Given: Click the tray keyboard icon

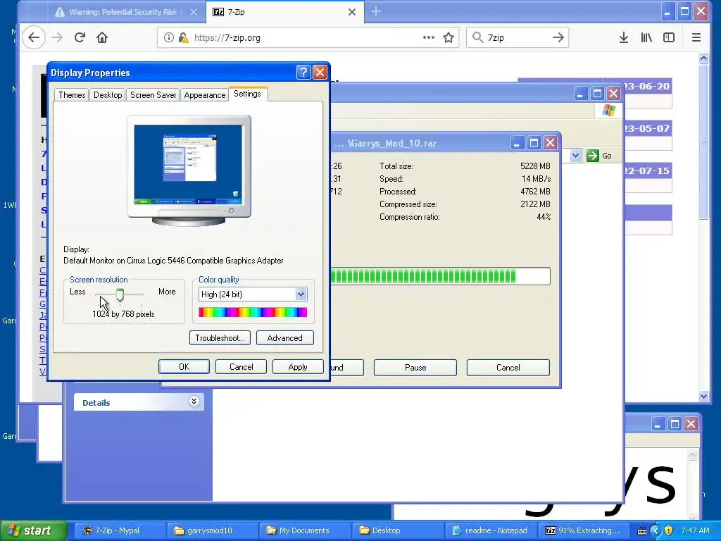Looking at the screenshot, I should point(642,531).
